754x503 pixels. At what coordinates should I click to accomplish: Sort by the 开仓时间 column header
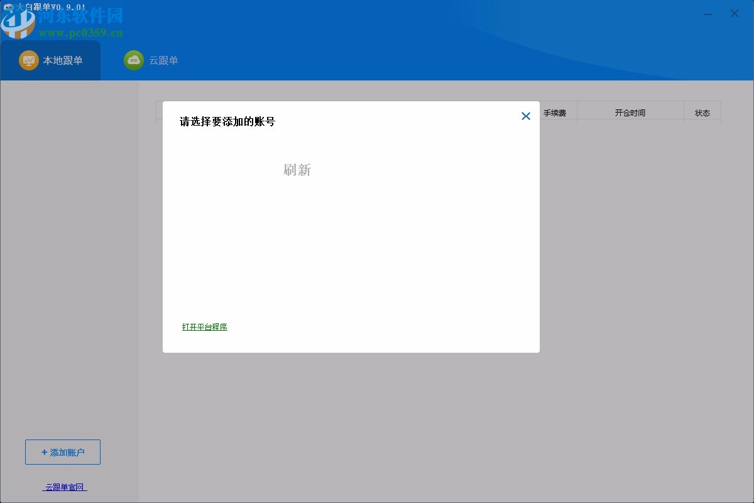[x=630, y=112]
